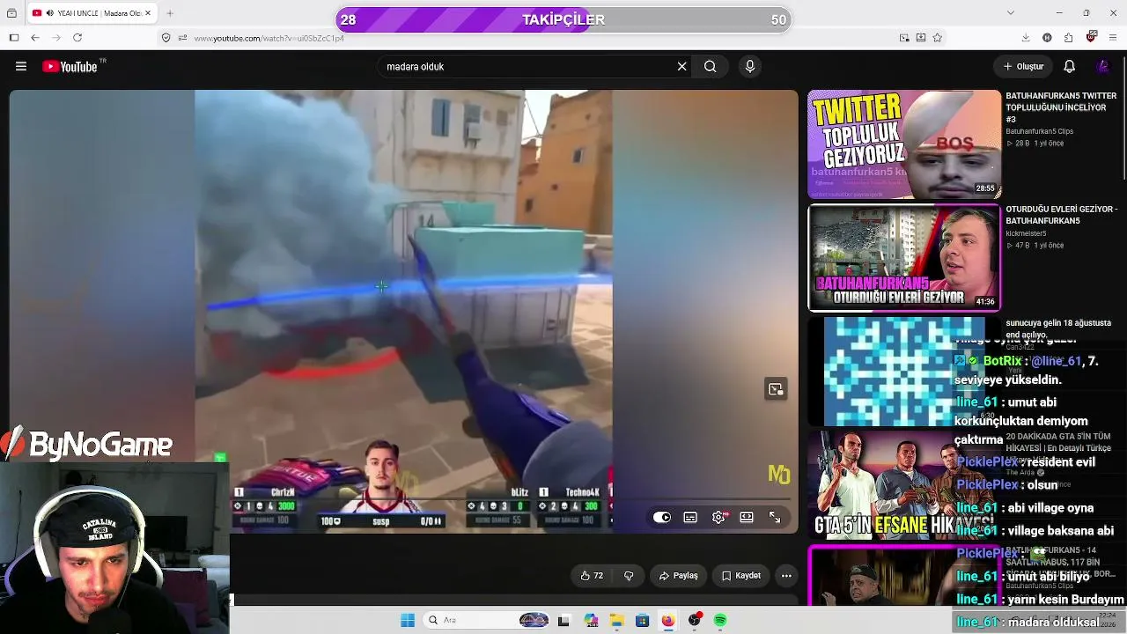
Task: Open the Oturduğu Evleri Geziyor video thumbnail
Action: 904,258
